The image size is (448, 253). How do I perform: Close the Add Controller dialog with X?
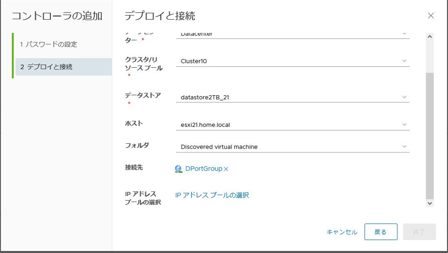(431, 16)
